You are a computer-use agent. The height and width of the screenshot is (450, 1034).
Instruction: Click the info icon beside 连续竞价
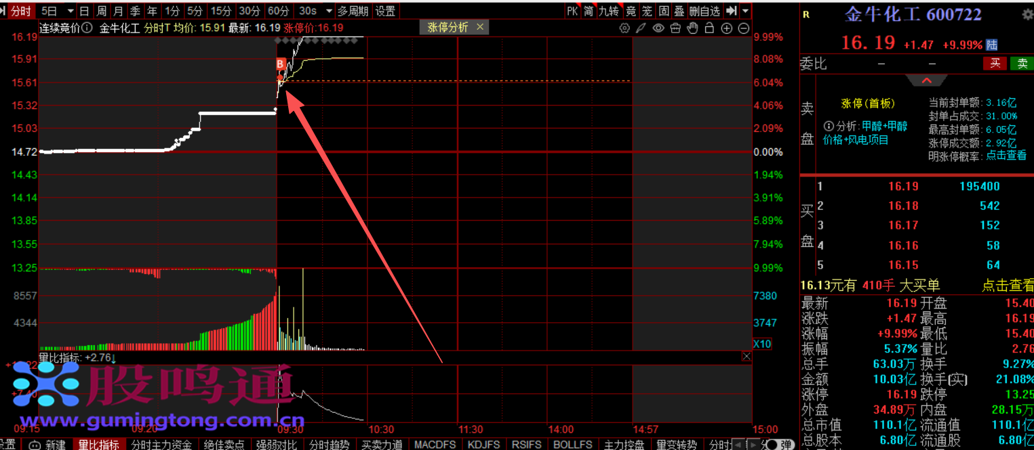pyautogui.click(x=86, y=28)
